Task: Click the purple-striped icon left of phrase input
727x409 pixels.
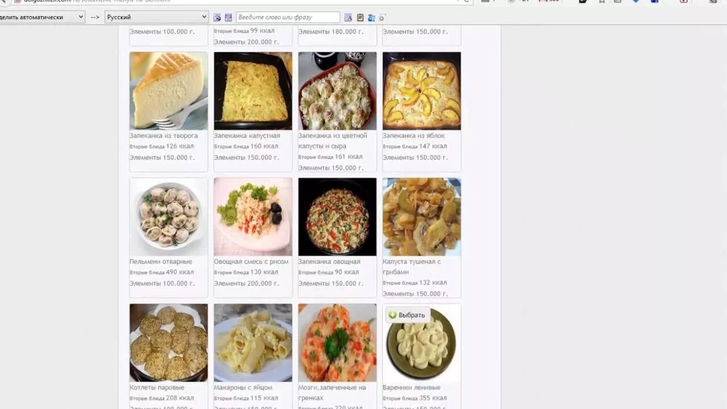Action: tap(228, 18)
